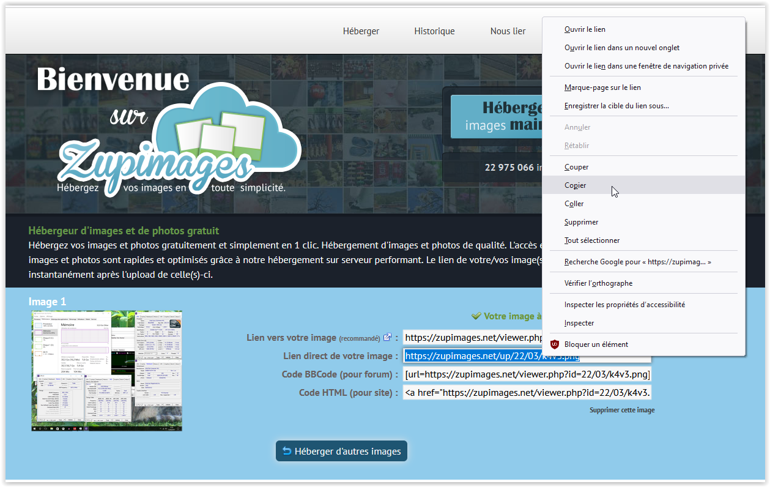The width and height of the screenshot is (770, 487).
Task: Click the big 'Héberger images maintenant' banner button
Action: [496, 116]
